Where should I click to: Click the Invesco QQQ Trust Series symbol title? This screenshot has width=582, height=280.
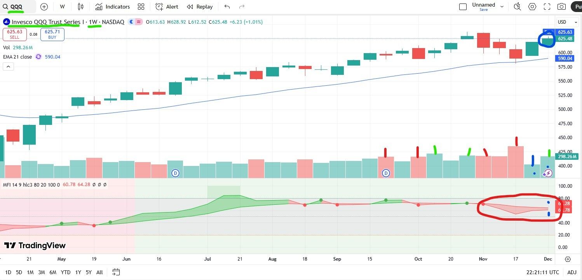47,22
